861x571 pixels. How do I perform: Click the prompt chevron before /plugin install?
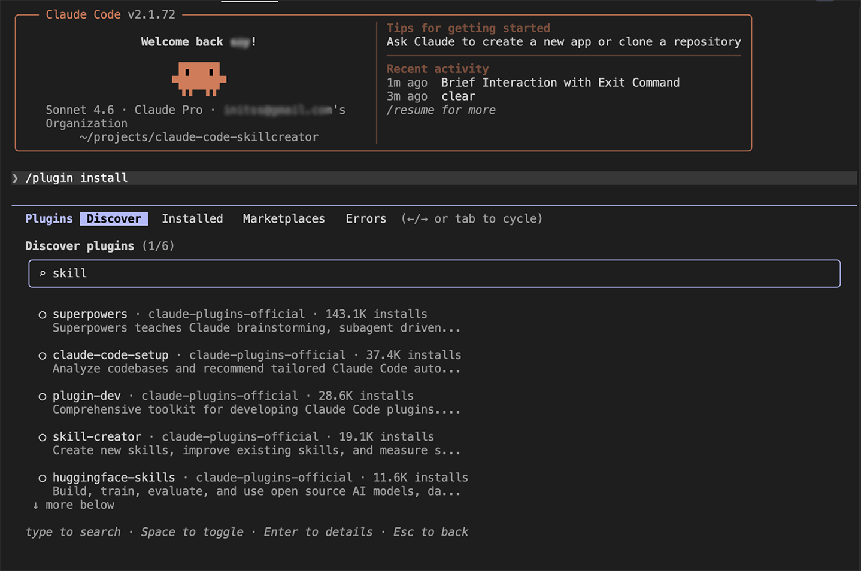pyautogui.click(x=15, y=178)
